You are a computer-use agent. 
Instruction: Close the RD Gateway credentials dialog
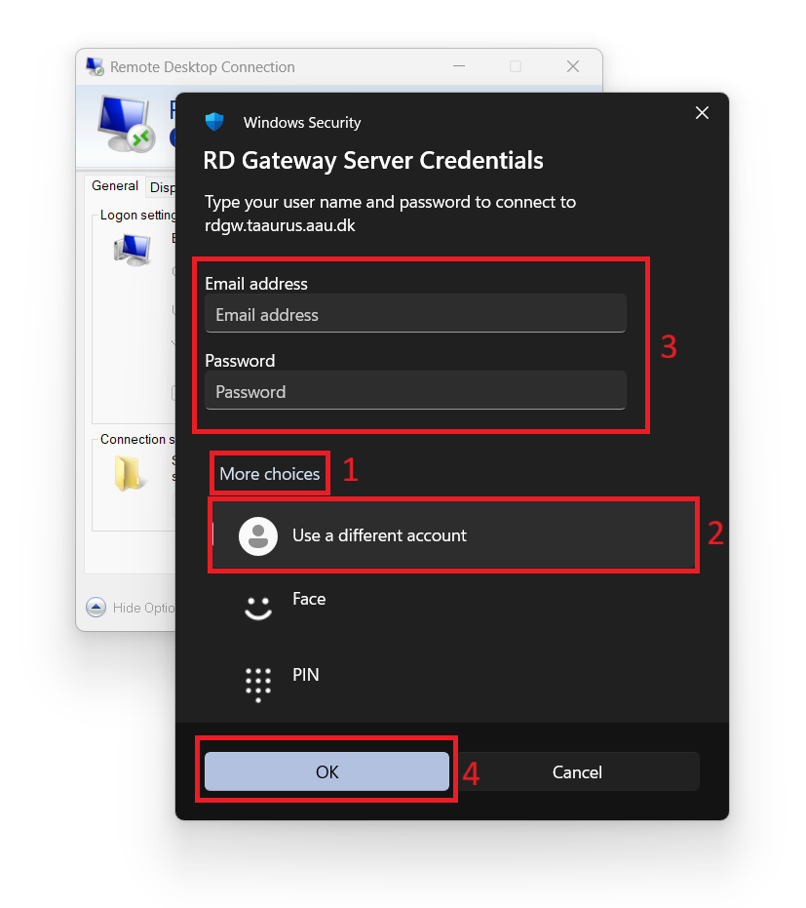pyautogui.click(x=702, y=112)
